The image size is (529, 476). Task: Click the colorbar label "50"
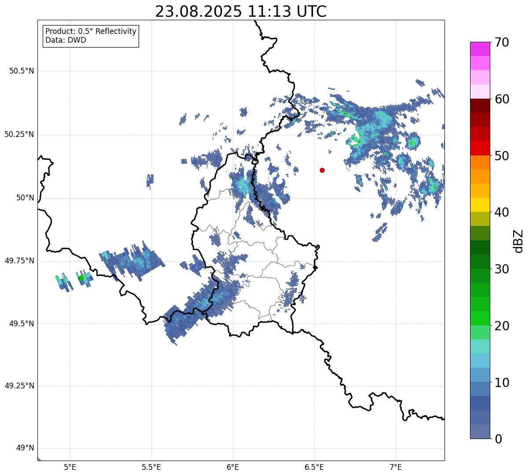502,156
